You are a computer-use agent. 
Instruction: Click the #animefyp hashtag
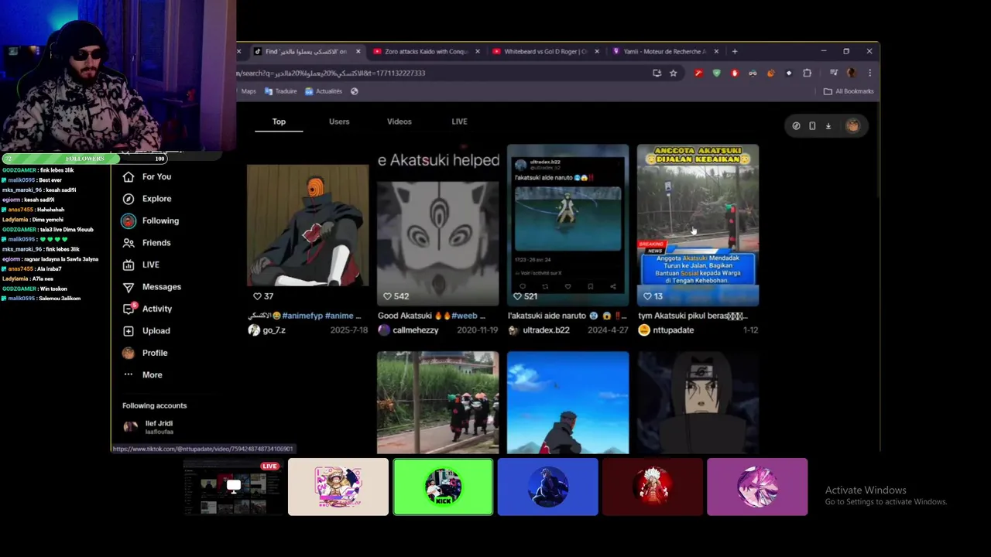[x=301, y=316]
